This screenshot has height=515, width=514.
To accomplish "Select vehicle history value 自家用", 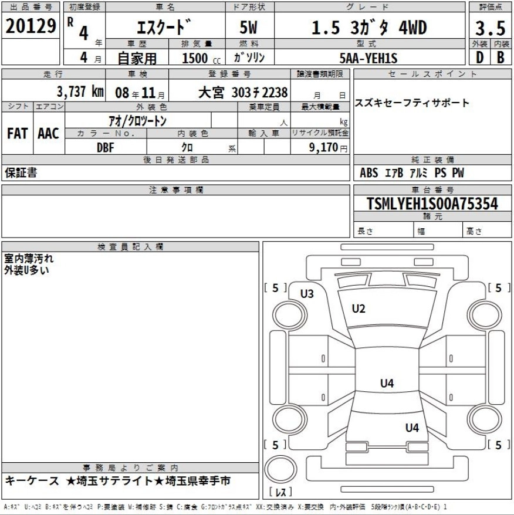I will pos(137,58).
